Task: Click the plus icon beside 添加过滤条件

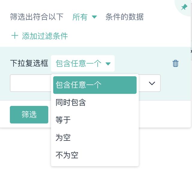Action: tap(14, 36)
